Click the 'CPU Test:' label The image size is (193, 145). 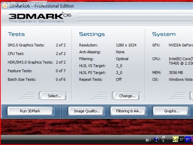tap(16, 54)
